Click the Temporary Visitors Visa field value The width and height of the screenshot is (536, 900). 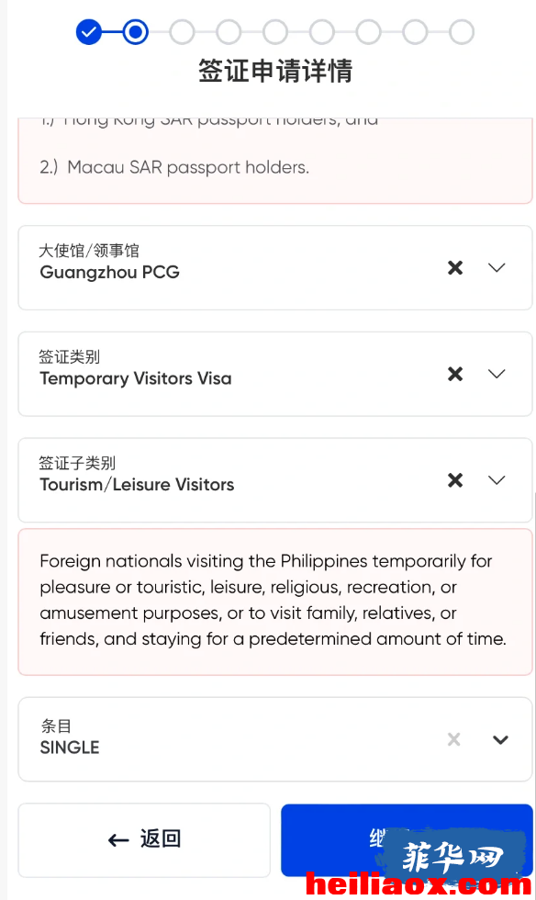[x=136, y=378]
